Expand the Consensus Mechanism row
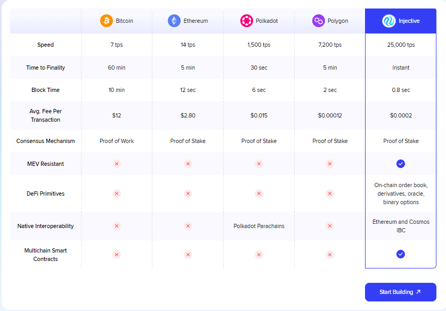 [45, 141]
